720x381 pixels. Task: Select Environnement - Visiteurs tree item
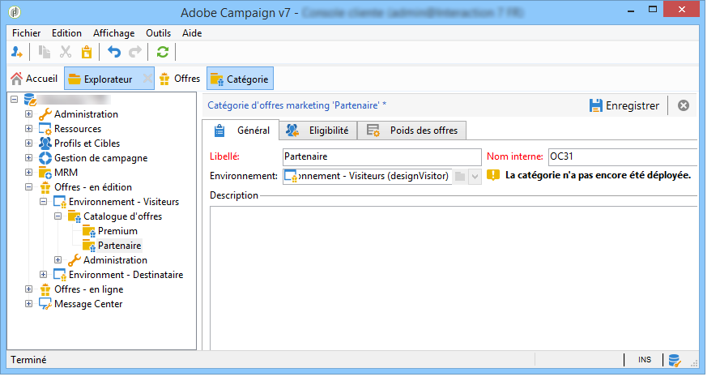click(124, 202)
